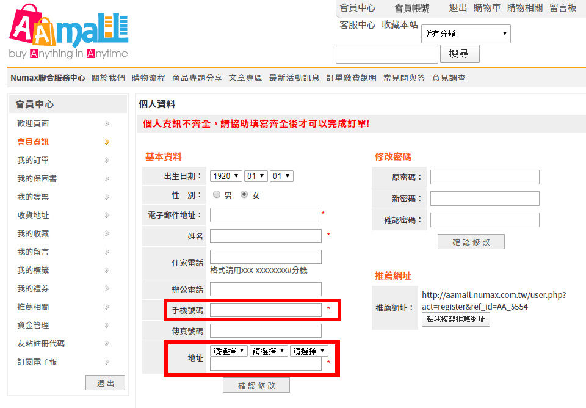Click the arrow icon beside 我的收藏

pos(107,233)
